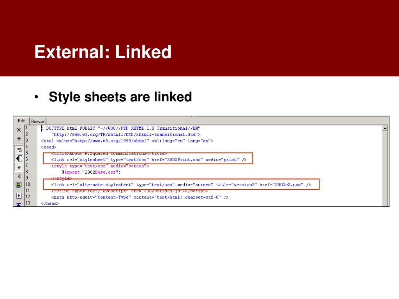Screen dimensions: 399x299
Task: Click line number 10 in gutter
Action: tap(28, 184)
